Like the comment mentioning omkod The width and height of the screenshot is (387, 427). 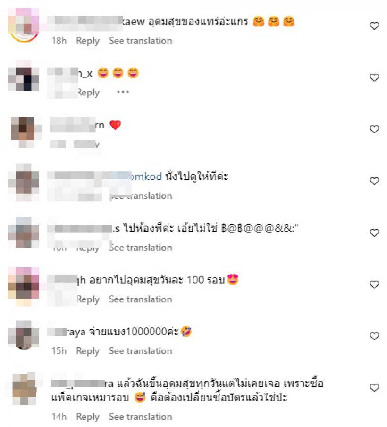pos(374,181)
